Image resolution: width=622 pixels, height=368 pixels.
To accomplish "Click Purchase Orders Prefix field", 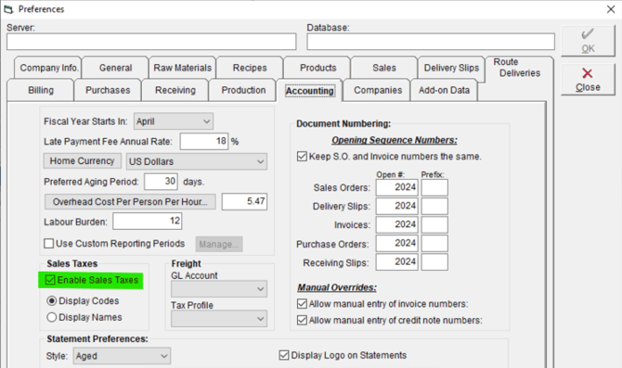I will point(434,243).
